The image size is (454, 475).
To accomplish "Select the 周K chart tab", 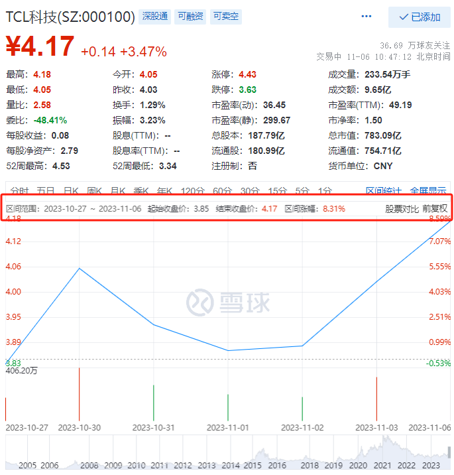I will click(94, 191).
